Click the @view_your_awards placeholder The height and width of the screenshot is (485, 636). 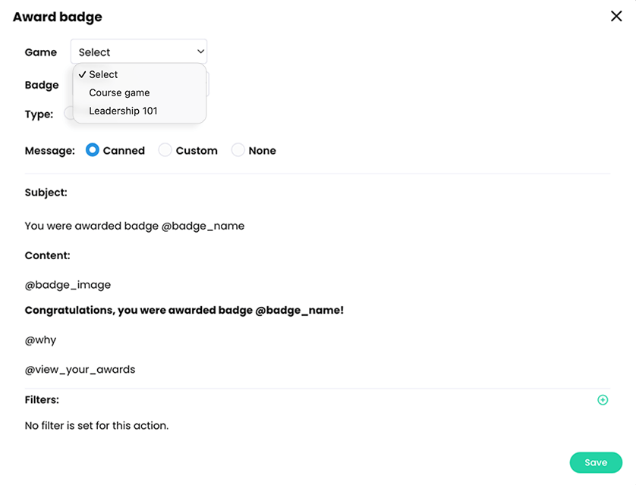pos(80,370)
